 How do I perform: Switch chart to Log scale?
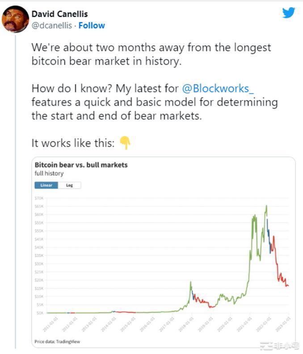click(x=70, y=185)
